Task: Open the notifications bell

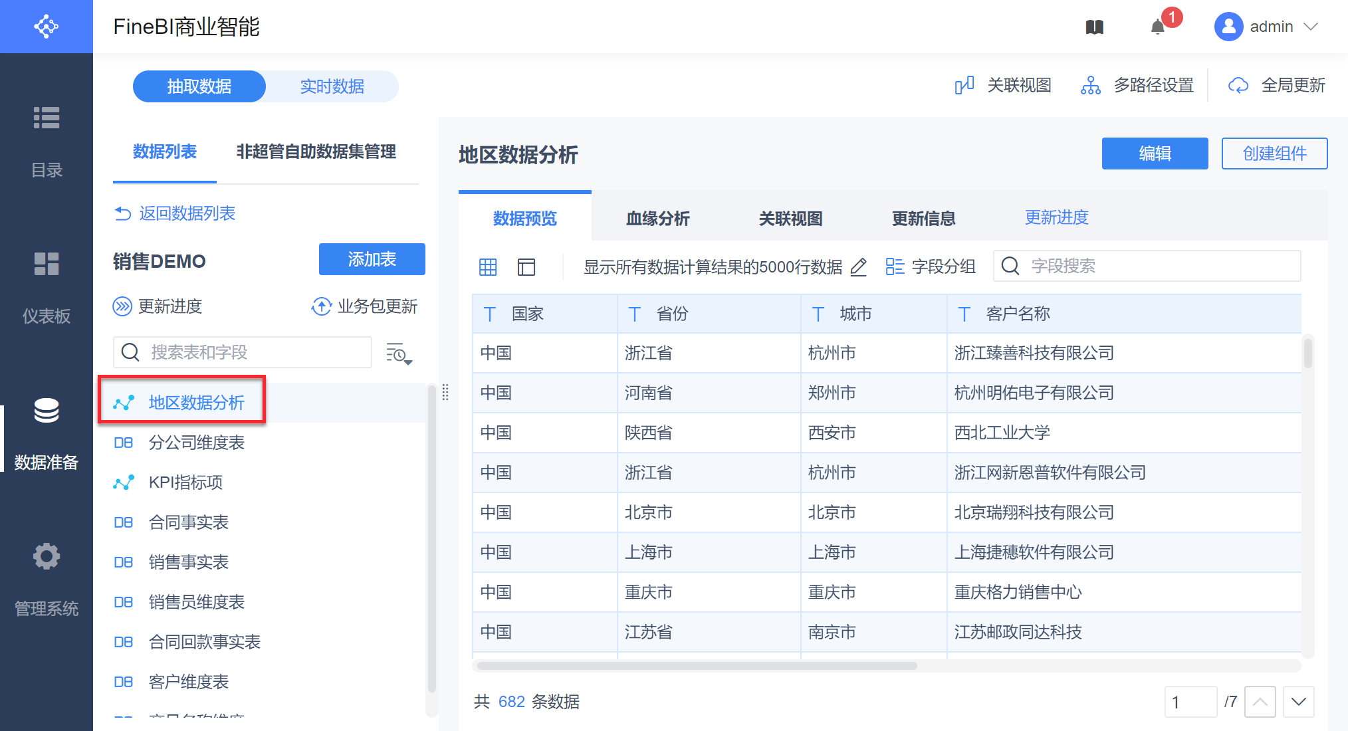Action: (x=1158, y=27)
